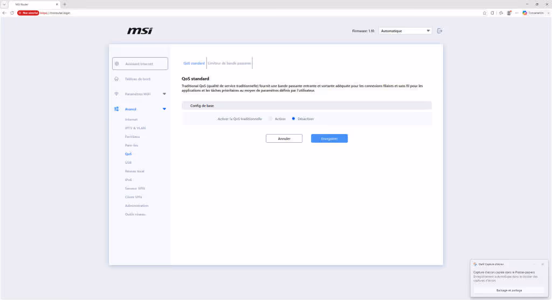
Task: Bookmark the page with the star icon
Action: pyautogui.click(x=485, y=13)
